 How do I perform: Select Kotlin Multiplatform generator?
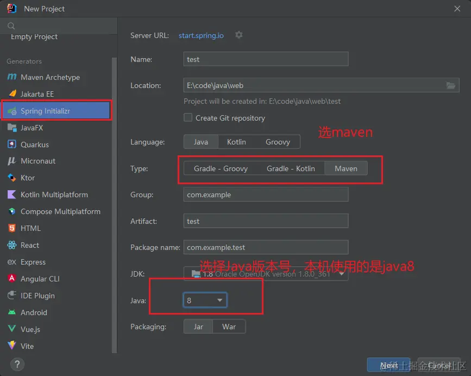[56, 195]
